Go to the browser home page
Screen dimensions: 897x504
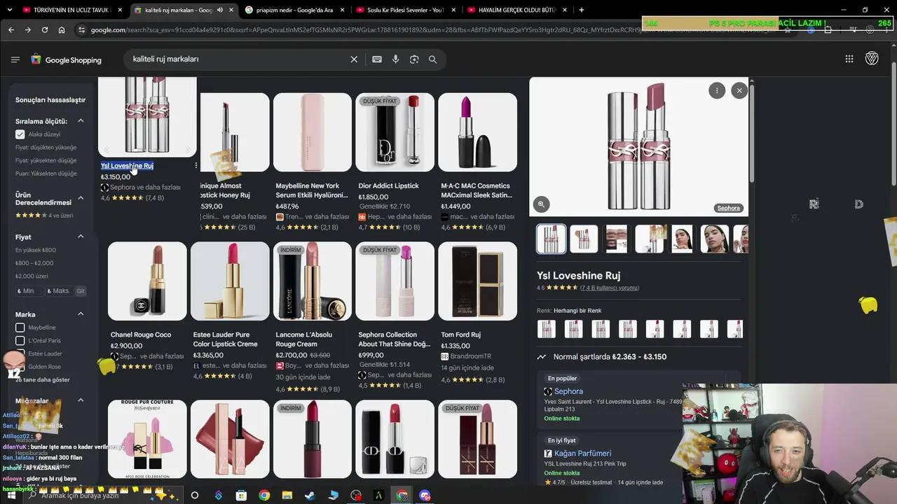point(62,30)
